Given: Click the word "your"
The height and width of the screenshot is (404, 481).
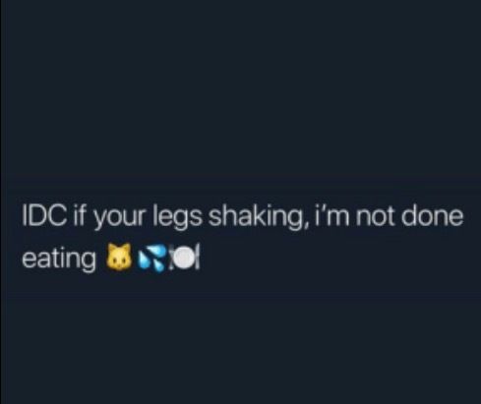Looking at the screenshot, I should pyautogui.click(x=119, y=219).
